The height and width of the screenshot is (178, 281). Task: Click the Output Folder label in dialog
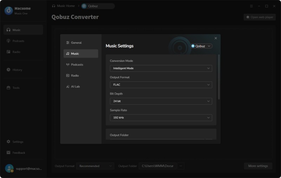click(x=119, y=135)
